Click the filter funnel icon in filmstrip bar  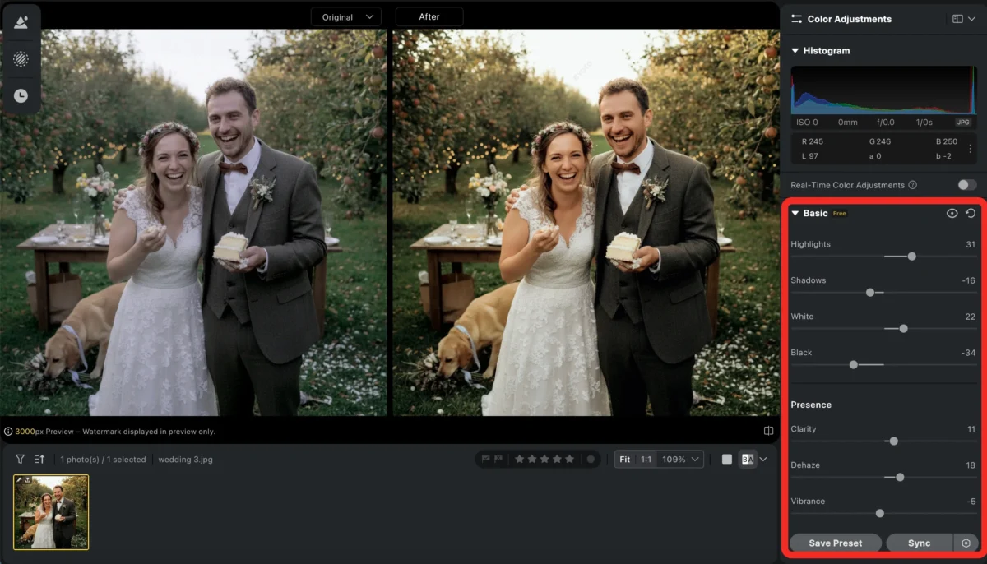point(21,460)
